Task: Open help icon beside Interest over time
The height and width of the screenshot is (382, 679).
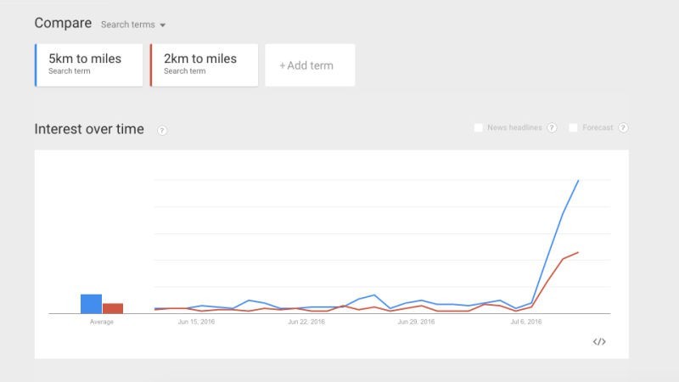Action: [162, 130]
